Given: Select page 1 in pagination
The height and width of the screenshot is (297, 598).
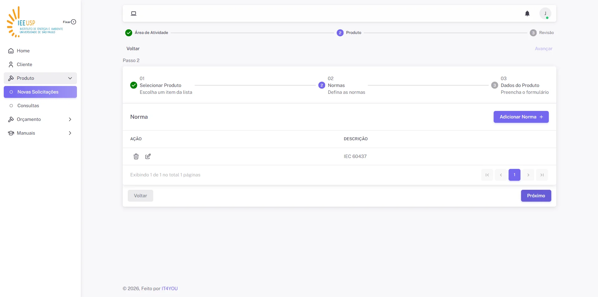Looking at the screenshot, I should 515,175.
